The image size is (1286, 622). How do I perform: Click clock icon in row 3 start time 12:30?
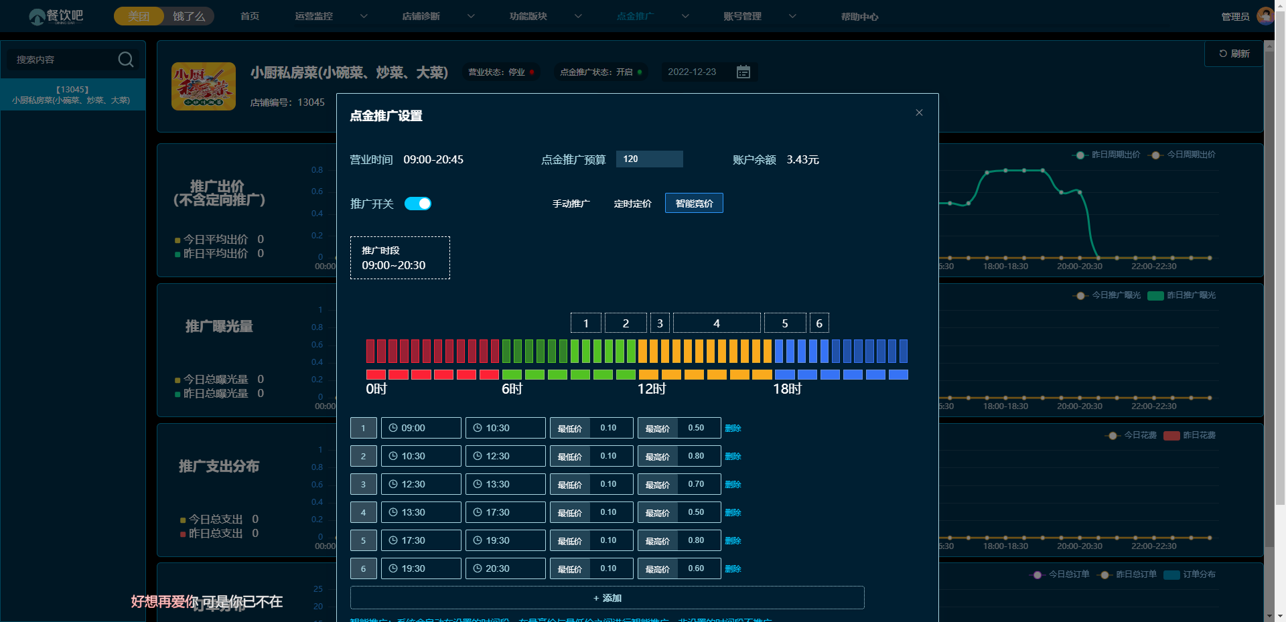(393, 484)
